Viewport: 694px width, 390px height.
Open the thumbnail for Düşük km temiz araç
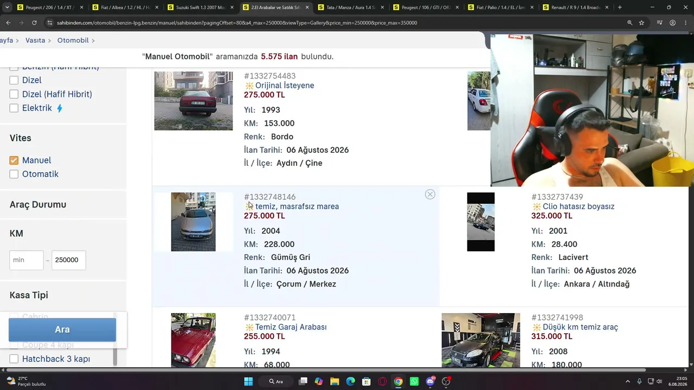481,340
